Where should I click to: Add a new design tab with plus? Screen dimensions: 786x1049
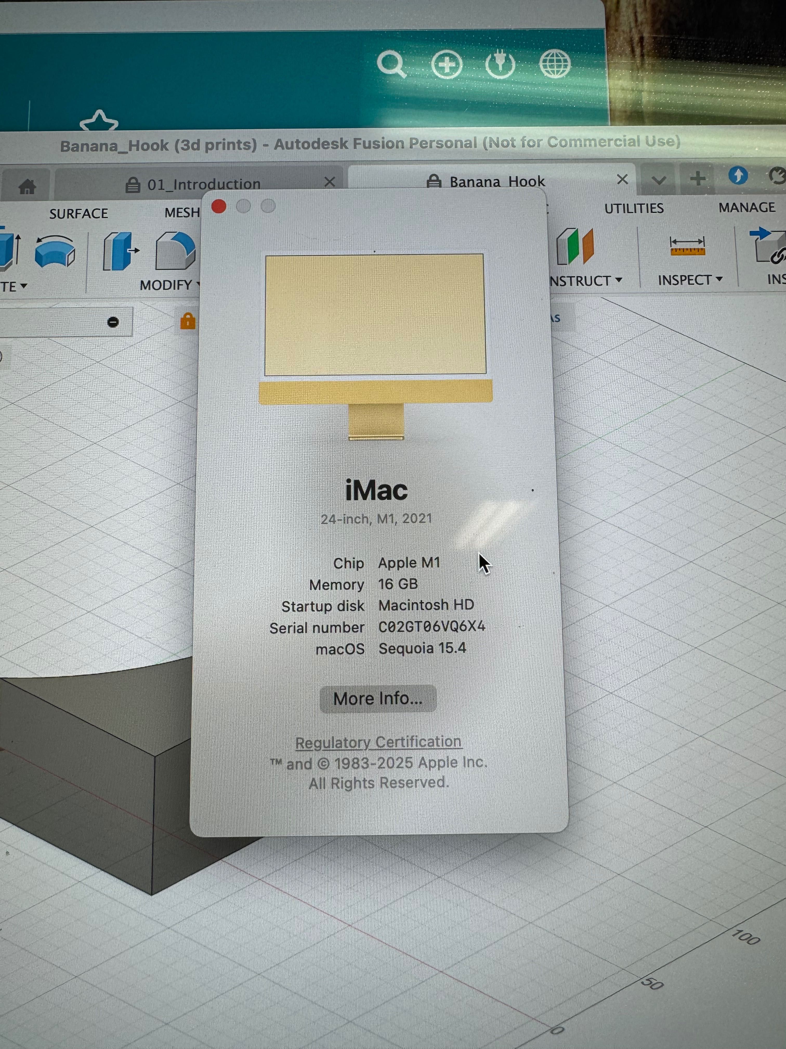click(x=698, y=178)
